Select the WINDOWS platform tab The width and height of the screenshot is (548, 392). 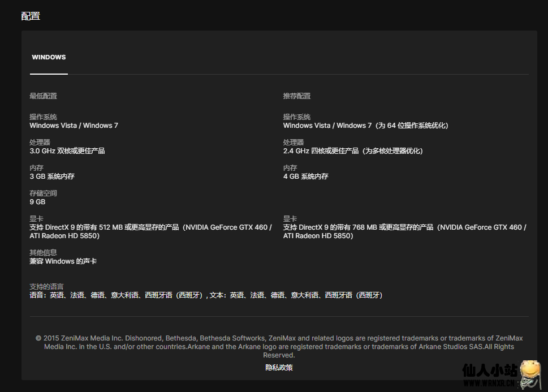49,57
